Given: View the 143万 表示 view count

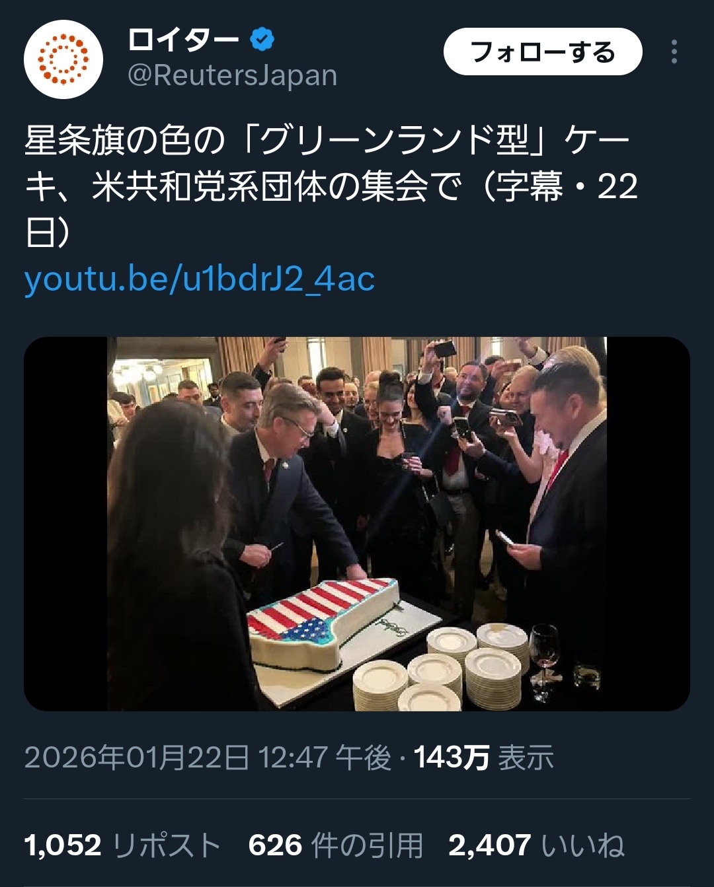Looking at the screenshot, I should tap(483, 758).
